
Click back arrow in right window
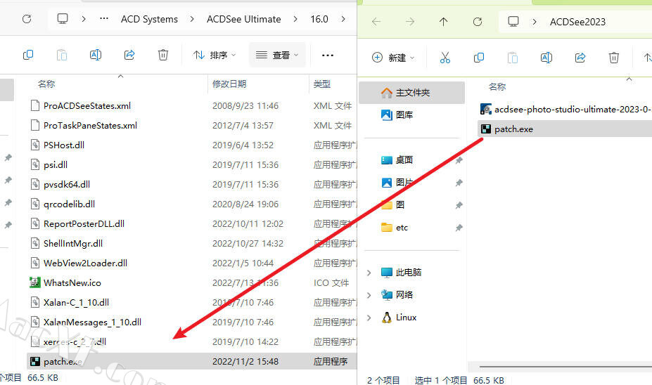[376, 22]
